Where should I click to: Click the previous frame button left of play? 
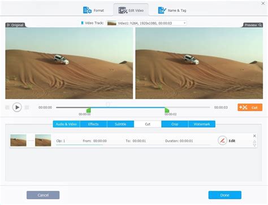[7, 107]
